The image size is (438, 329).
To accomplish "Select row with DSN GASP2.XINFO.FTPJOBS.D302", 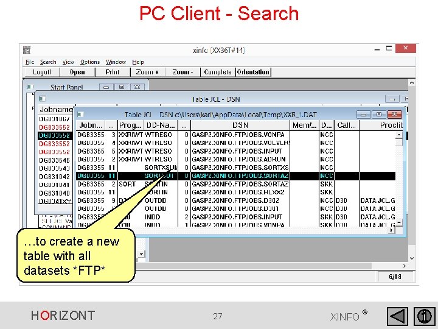I will [x=236, y=200].
